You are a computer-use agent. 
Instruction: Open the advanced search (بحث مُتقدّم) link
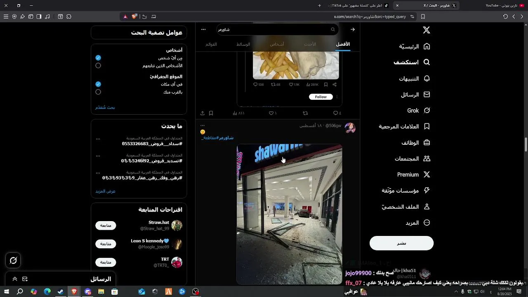(x=105, y=108)
